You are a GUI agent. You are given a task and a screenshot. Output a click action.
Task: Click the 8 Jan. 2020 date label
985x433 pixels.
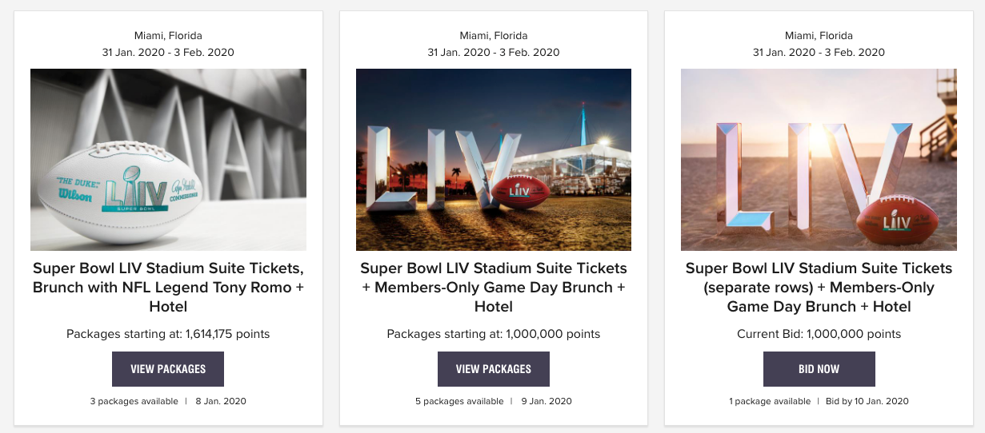(x=221, y=401)
